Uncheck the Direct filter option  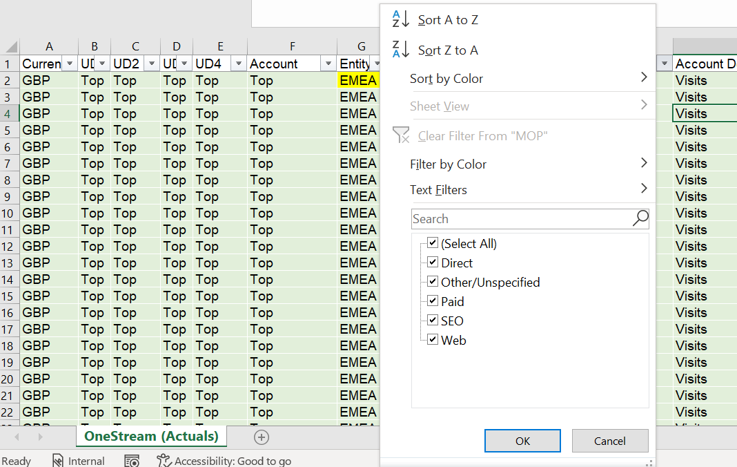[433, 263]
